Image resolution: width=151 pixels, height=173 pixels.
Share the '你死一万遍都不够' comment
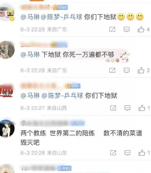click(112, 70)
